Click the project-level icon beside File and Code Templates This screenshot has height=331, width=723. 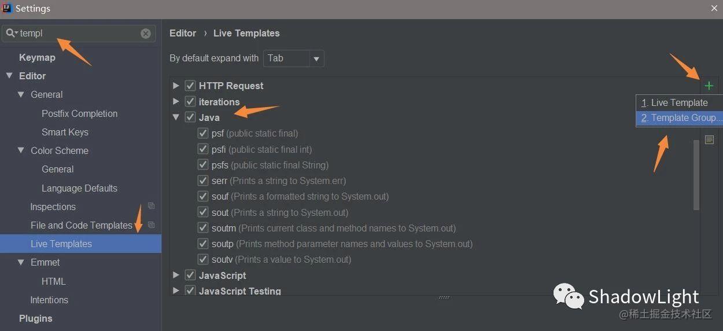point(151,225)
